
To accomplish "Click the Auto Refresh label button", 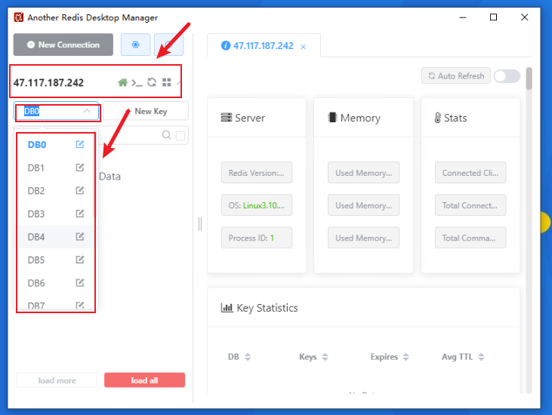I will [456, 75].
